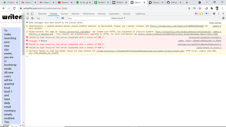This screenshot has width=226, height=127.
Task: Switch to the Application tab
Action: pos(114,14)
